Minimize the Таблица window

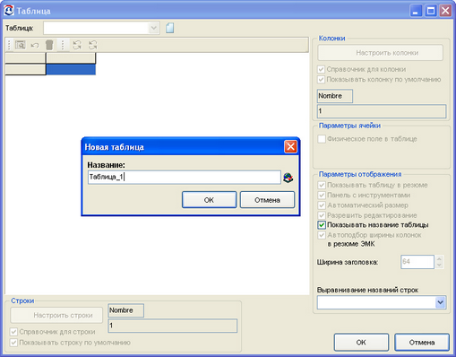[x=416, y=11]
